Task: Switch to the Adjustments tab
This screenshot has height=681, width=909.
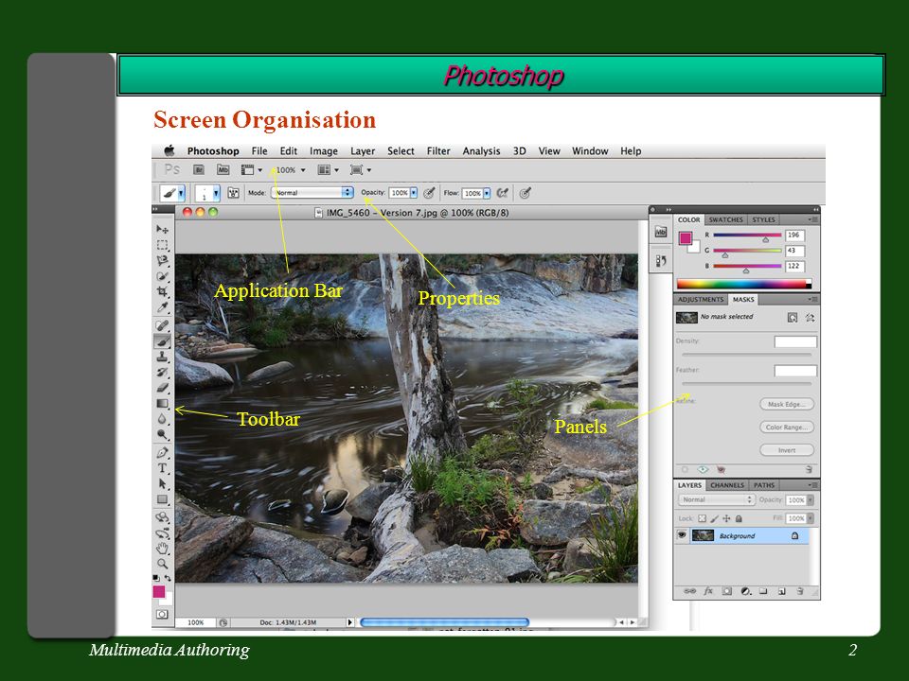Action: pyautogui.click(x=701, y=300)
